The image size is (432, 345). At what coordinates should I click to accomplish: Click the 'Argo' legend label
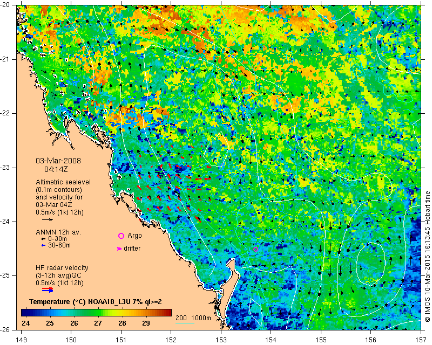point(134,236)
